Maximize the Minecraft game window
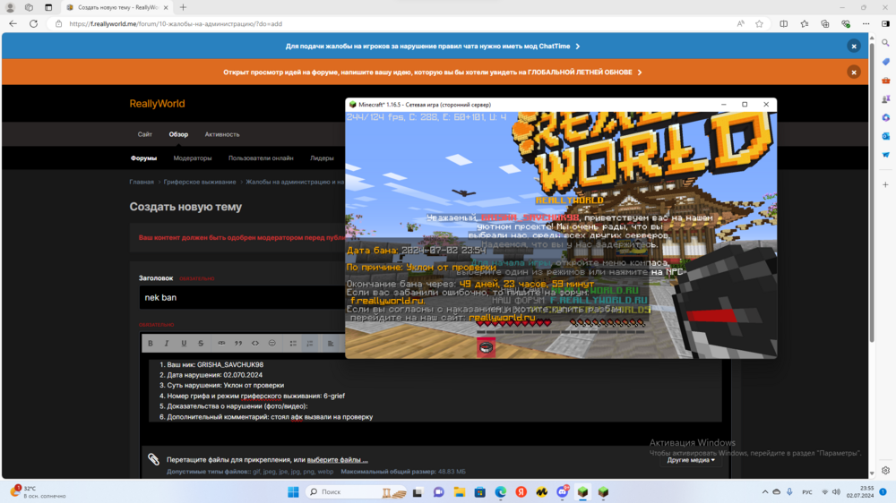Screen dimensions: 896x503 click(x=745, y=105)
